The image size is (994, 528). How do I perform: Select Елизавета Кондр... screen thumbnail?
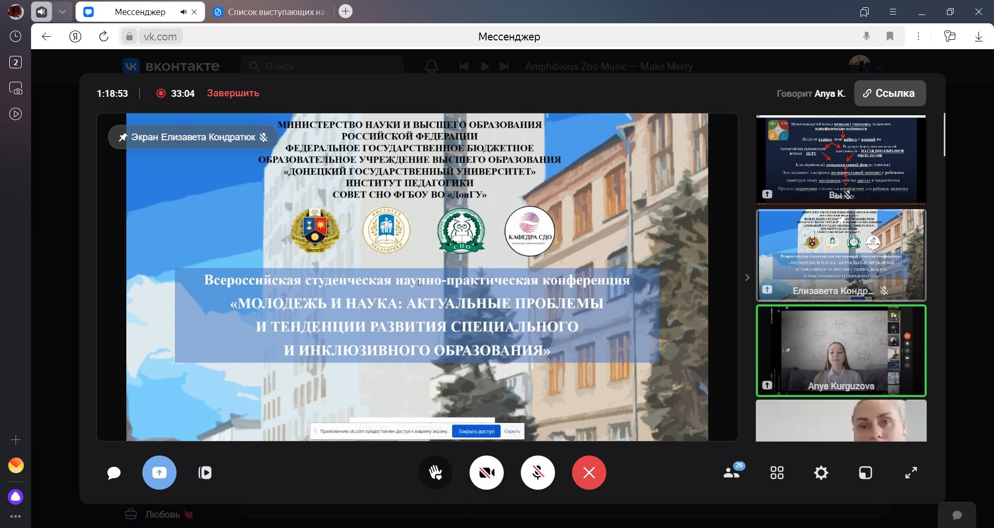point(841,255)
